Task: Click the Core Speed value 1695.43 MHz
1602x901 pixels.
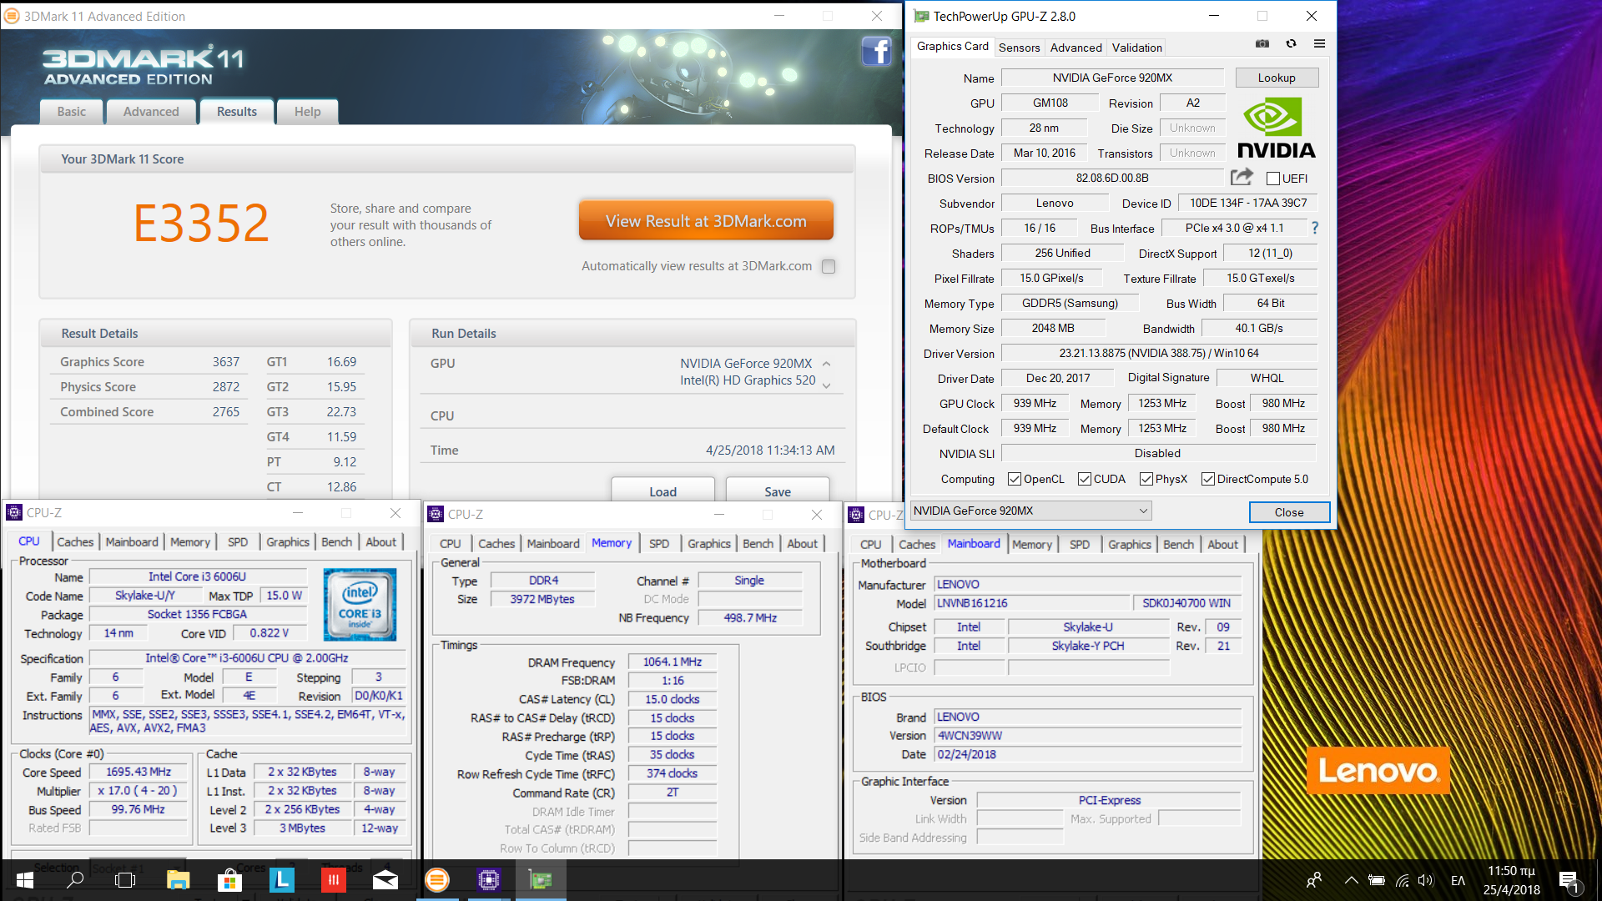Action: point(139,773)
